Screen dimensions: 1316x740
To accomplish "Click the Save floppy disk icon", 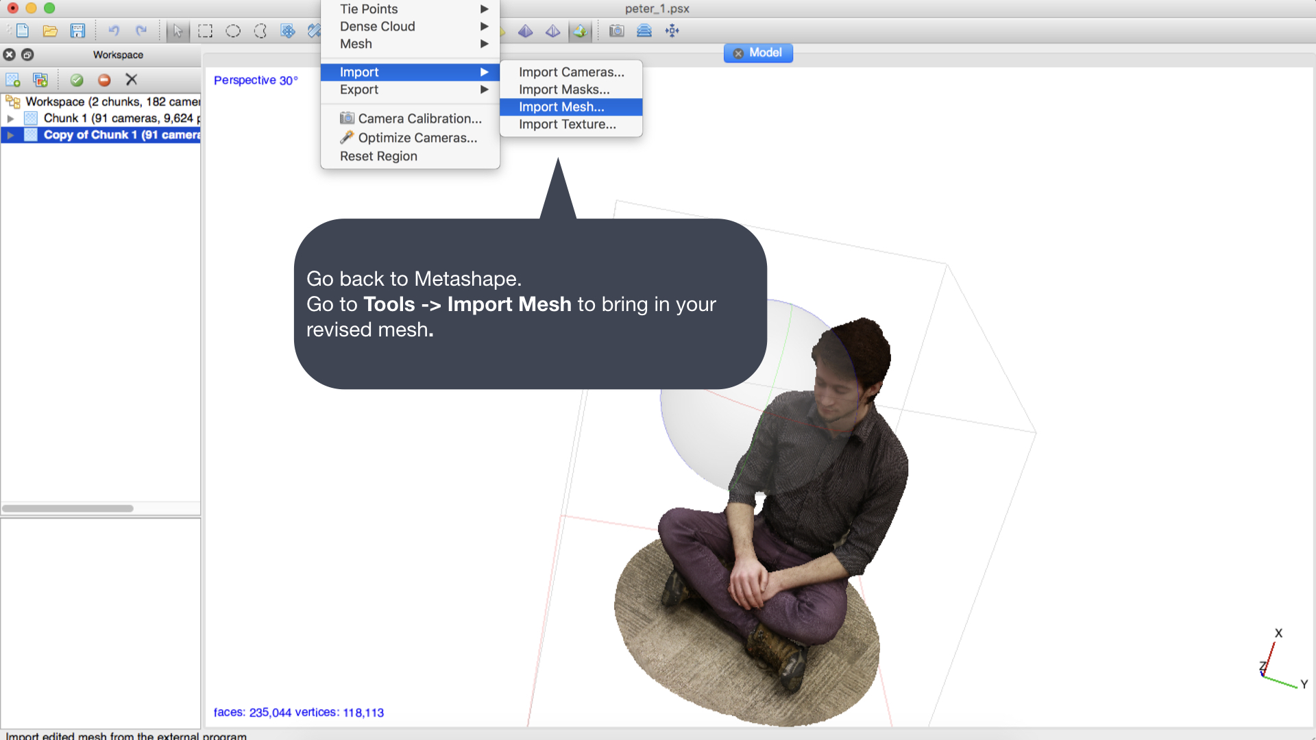I will (77, 31).
